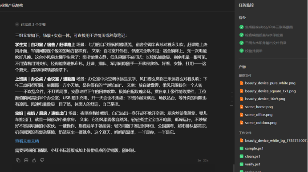308x172 pixels.
Task: Click the icon beside the copy button
Action: [26, 160]
